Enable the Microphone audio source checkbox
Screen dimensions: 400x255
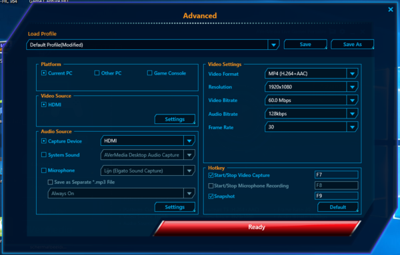(44, 170)
